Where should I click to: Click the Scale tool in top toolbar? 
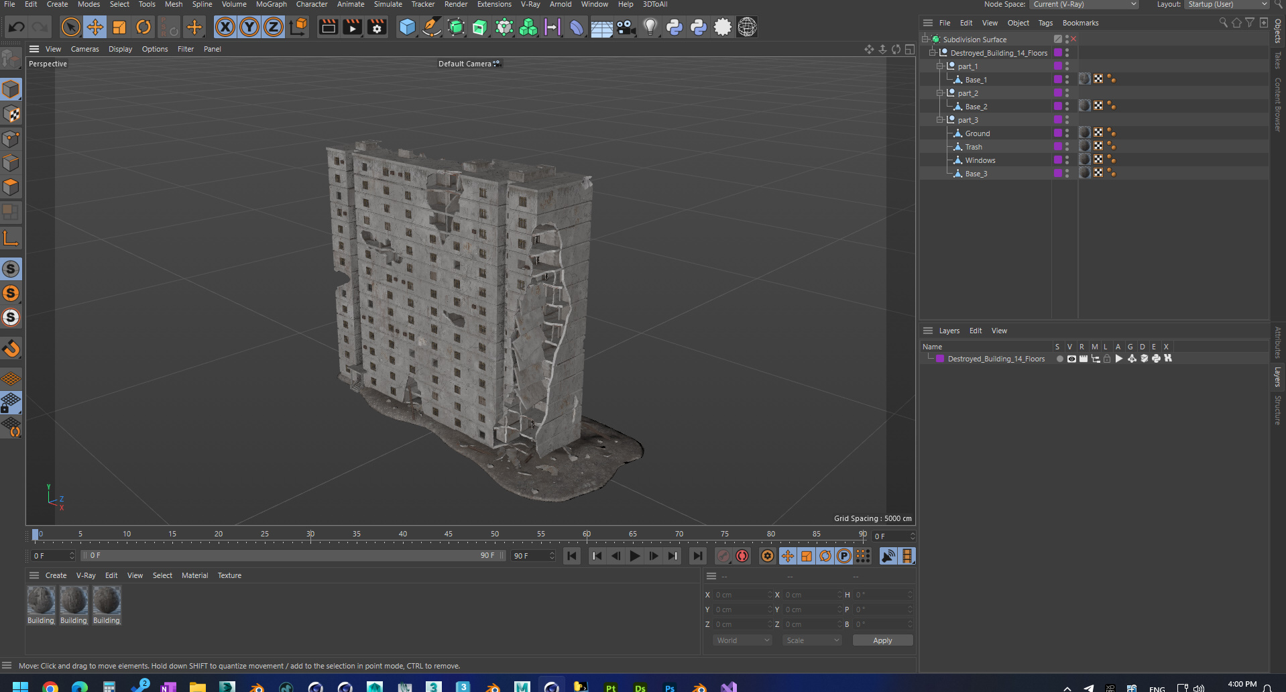click(119, 27)
